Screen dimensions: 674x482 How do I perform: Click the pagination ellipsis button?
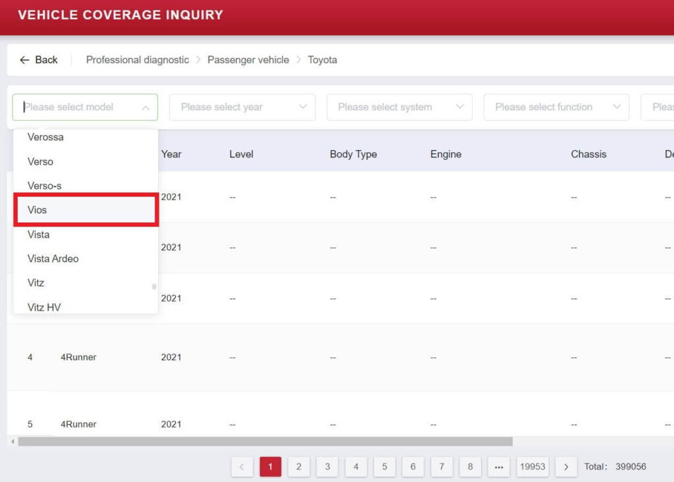tap(498, 467)
